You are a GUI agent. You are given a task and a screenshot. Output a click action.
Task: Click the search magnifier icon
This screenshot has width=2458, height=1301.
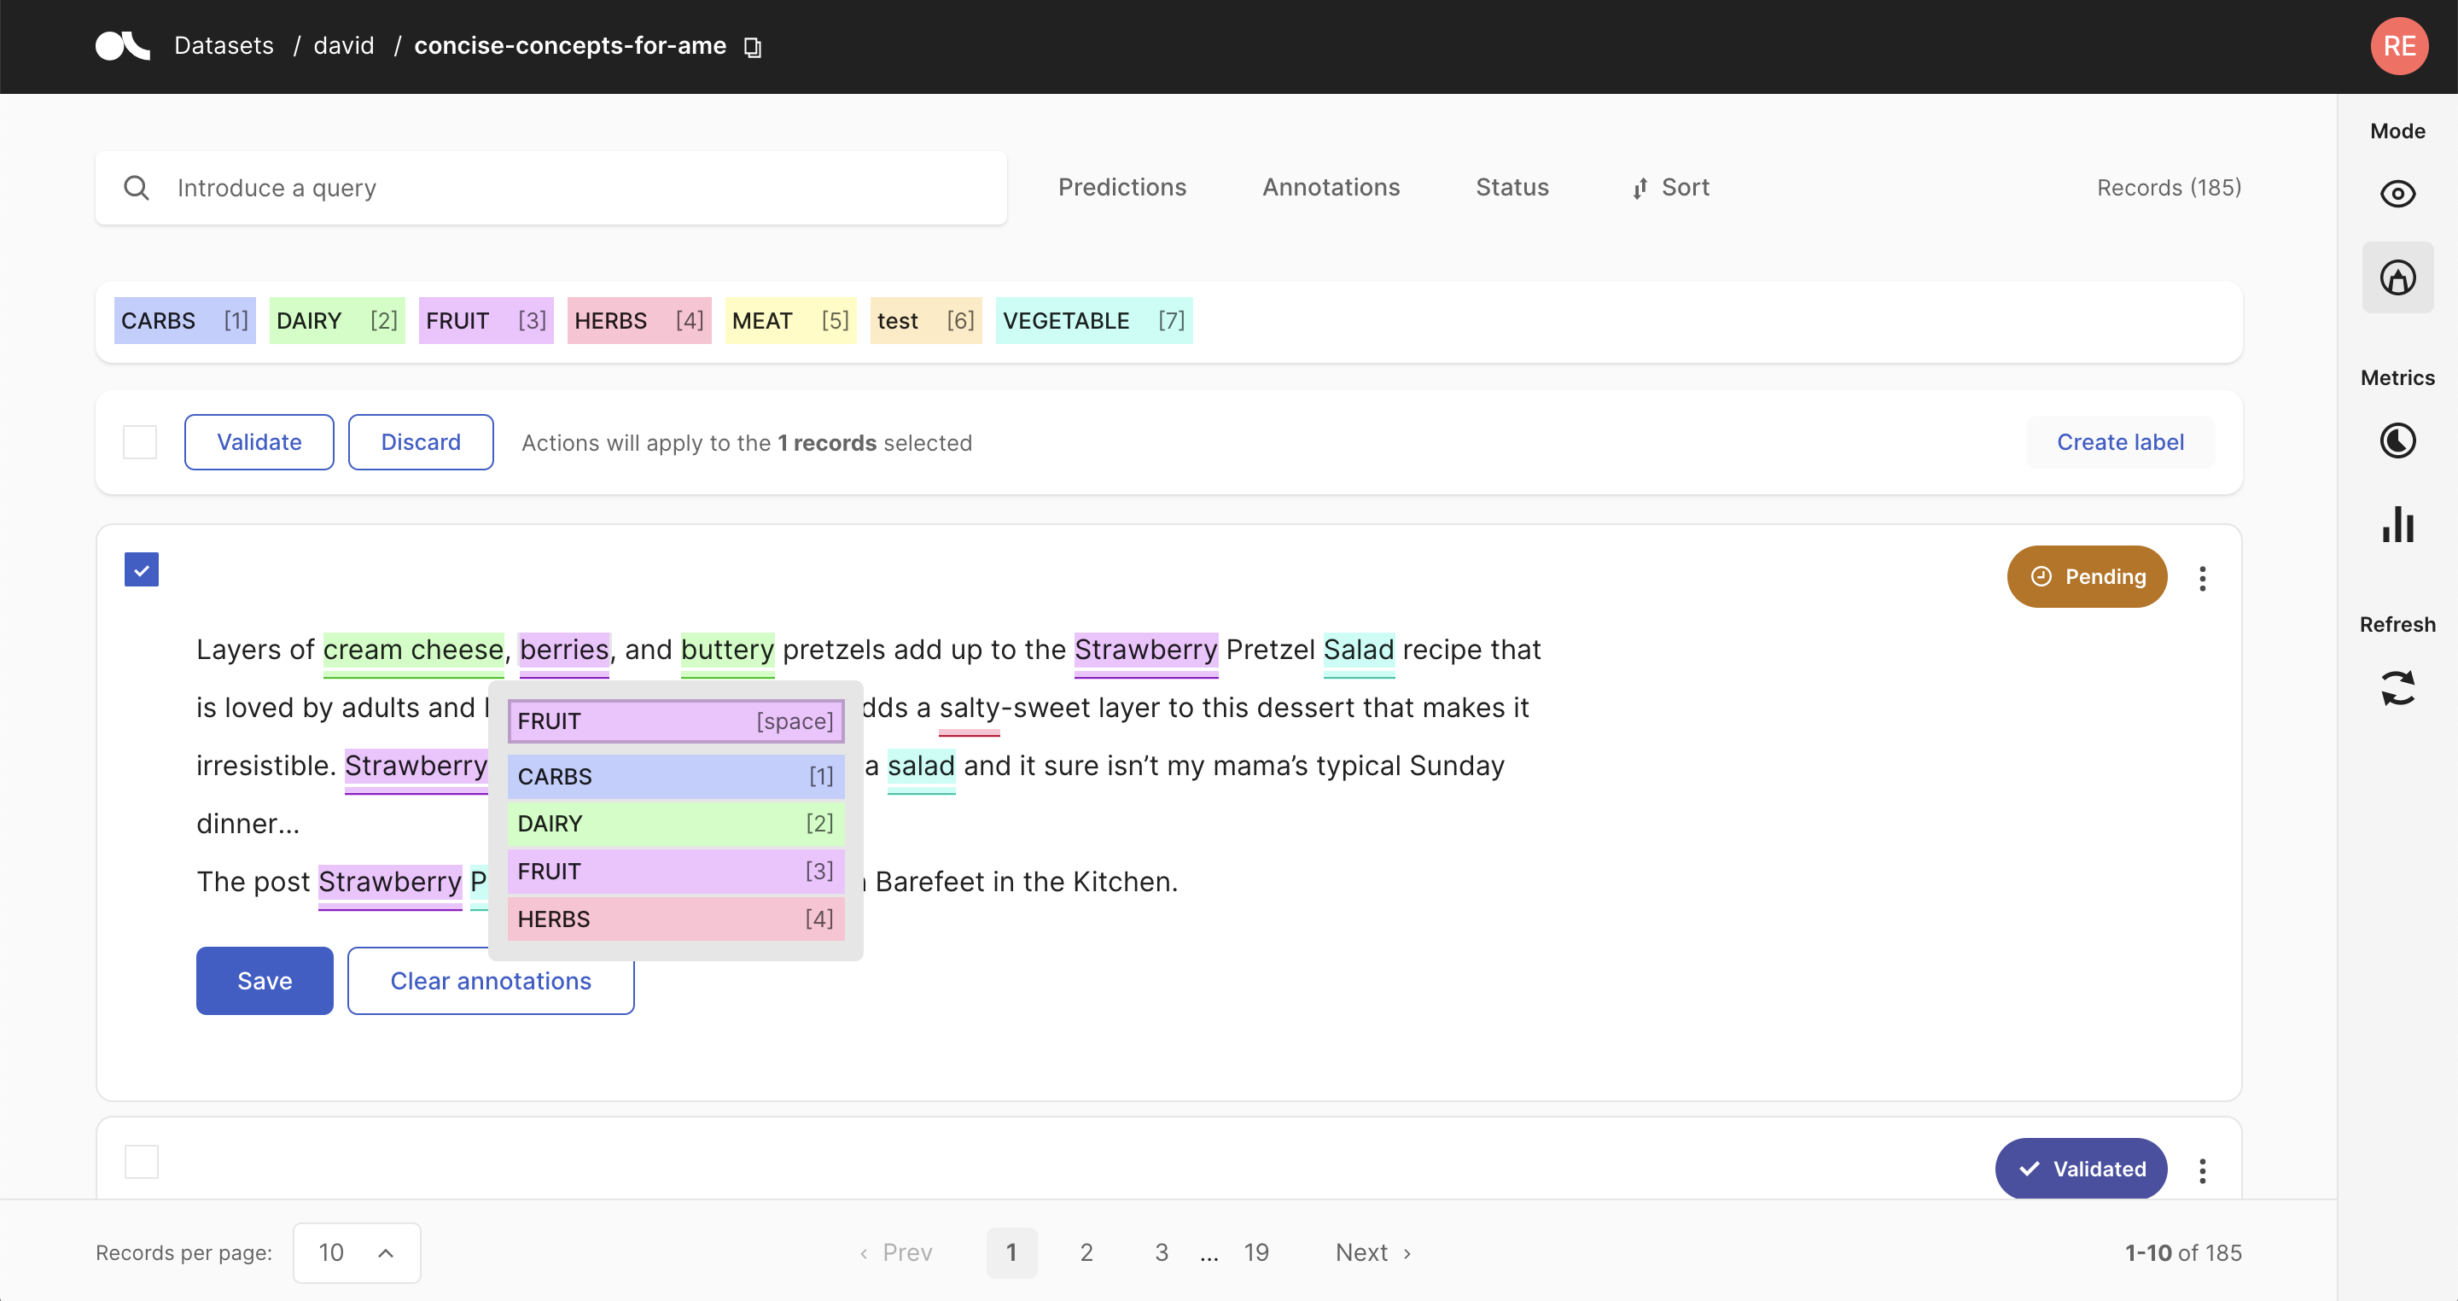pos(137,188)
